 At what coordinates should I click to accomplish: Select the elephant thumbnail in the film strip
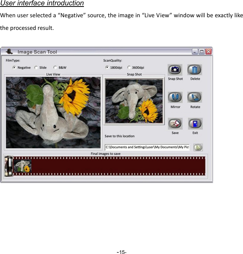[22, 166]
